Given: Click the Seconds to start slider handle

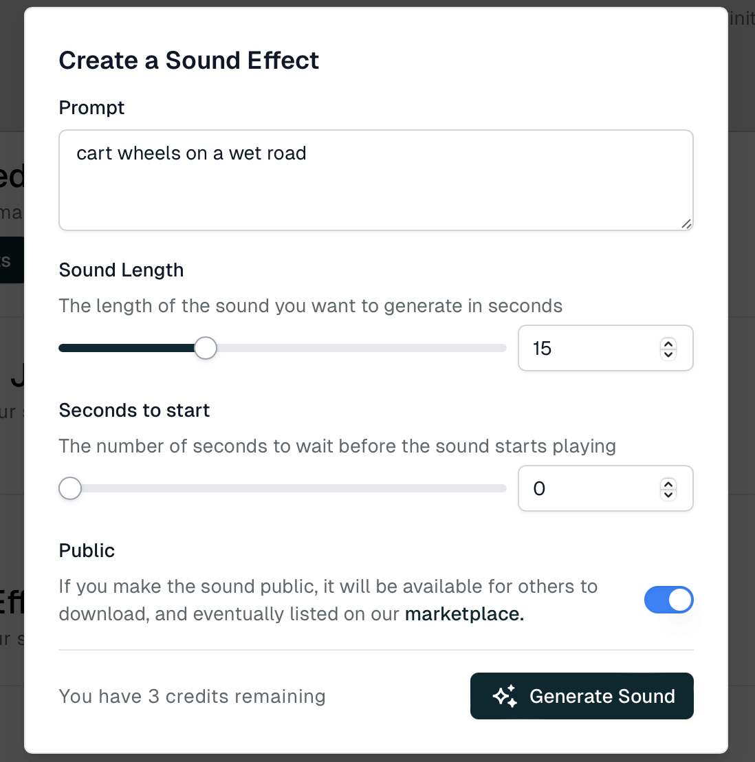Looking at the screenshot, I should pos(70,488).
